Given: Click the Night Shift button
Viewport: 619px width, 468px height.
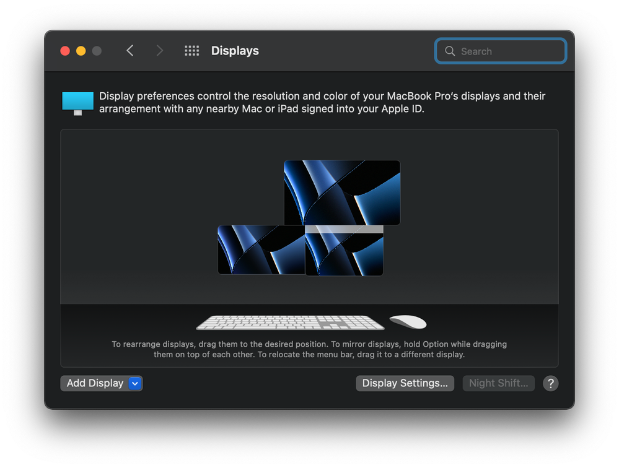Looking at the screenshot, I should 499,383.
